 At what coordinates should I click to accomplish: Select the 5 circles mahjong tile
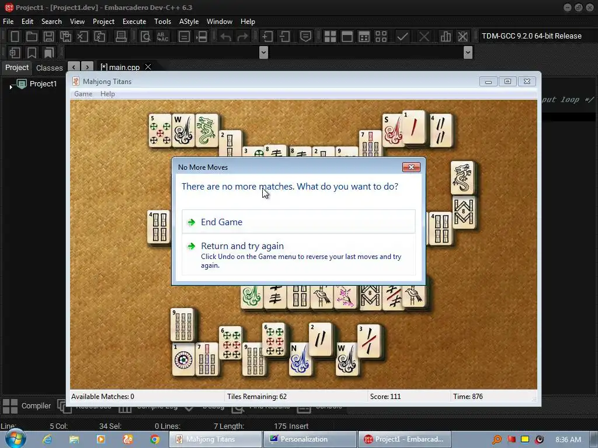160,130
